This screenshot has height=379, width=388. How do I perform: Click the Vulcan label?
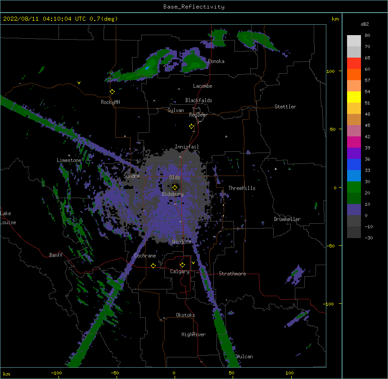click(x=244, y=356)
